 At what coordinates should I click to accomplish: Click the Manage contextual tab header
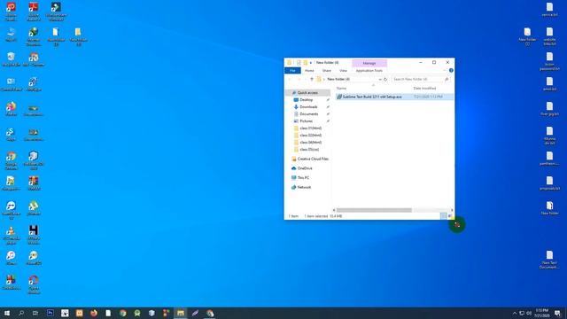[x=369, y=63]
